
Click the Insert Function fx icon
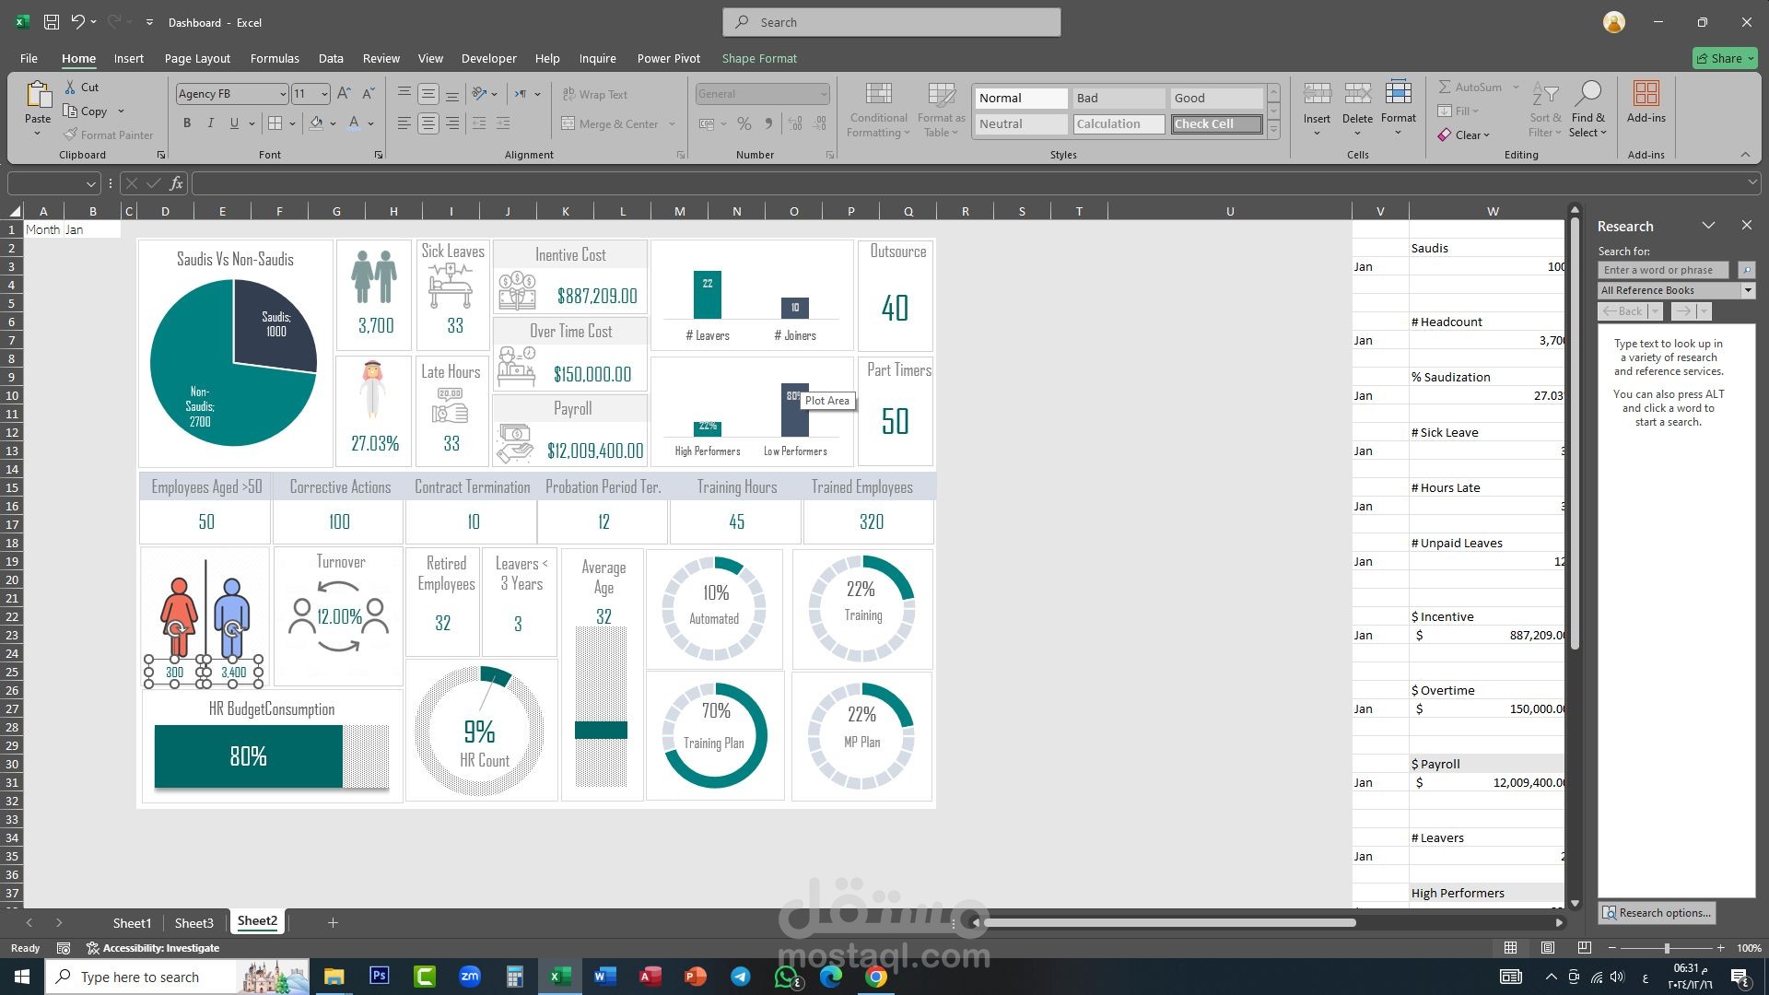click(176, 183)
